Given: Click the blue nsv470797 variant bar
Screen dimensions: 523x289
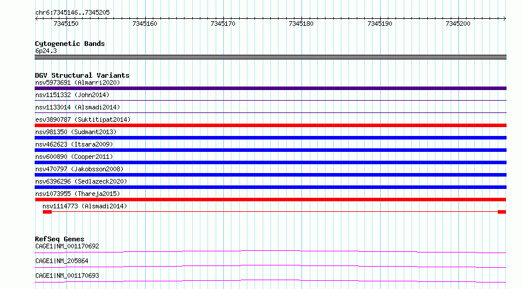Looking at the screenshot, I should pos(270,175).
